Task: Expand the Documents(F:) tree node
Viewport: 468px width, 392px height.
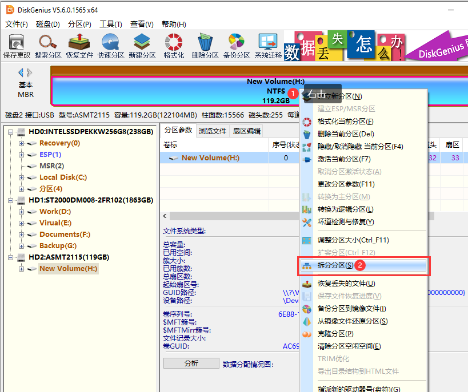Action: (x=21, y=235)
